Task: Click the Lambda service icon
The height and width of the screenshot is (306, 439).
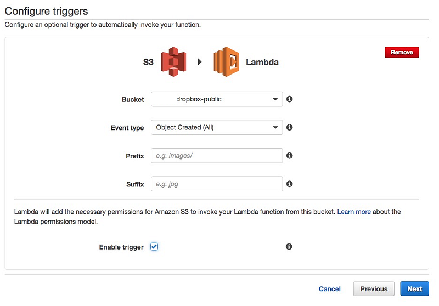Action: point(226,62)
